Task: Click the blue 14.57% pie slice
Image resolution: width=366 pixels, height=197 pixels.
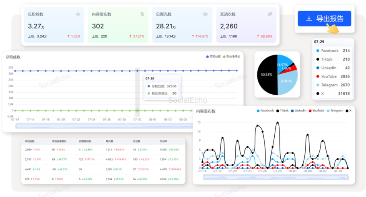Action: (x=284, y=63)
